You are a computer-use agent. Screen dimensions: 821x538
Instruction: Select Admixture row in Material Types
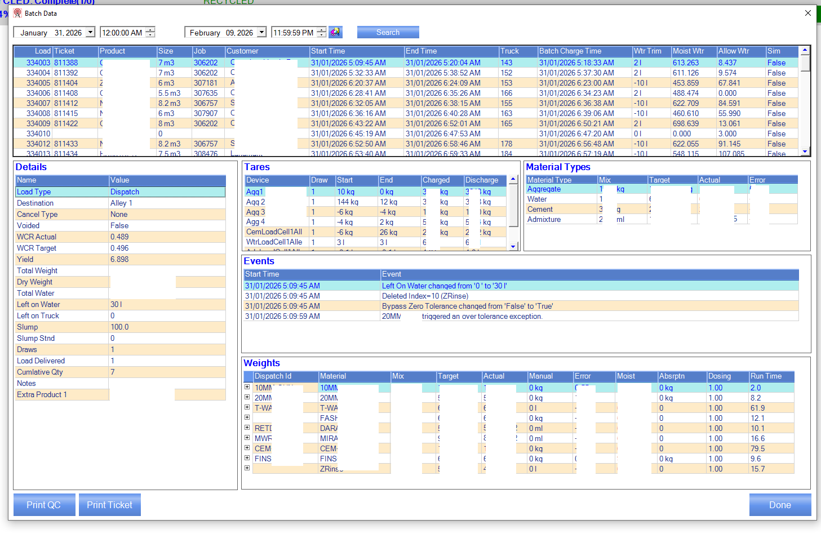pyautogui.click(x=662, y=219)
